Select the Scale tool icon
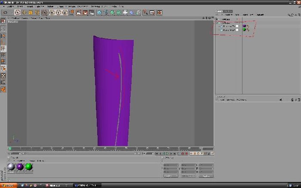This screenshot has height=188, width=301. 31,12
